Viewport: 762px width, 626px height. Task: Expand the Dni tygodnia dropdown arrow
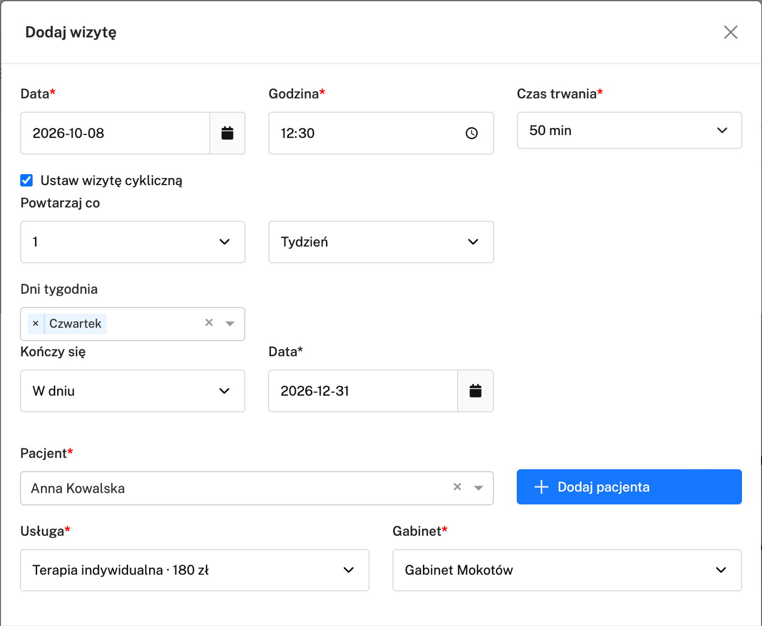tap(230, 323)
